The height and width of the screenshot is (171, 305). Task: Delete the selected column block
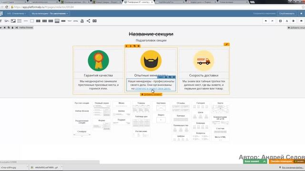(x=139, y=46)
